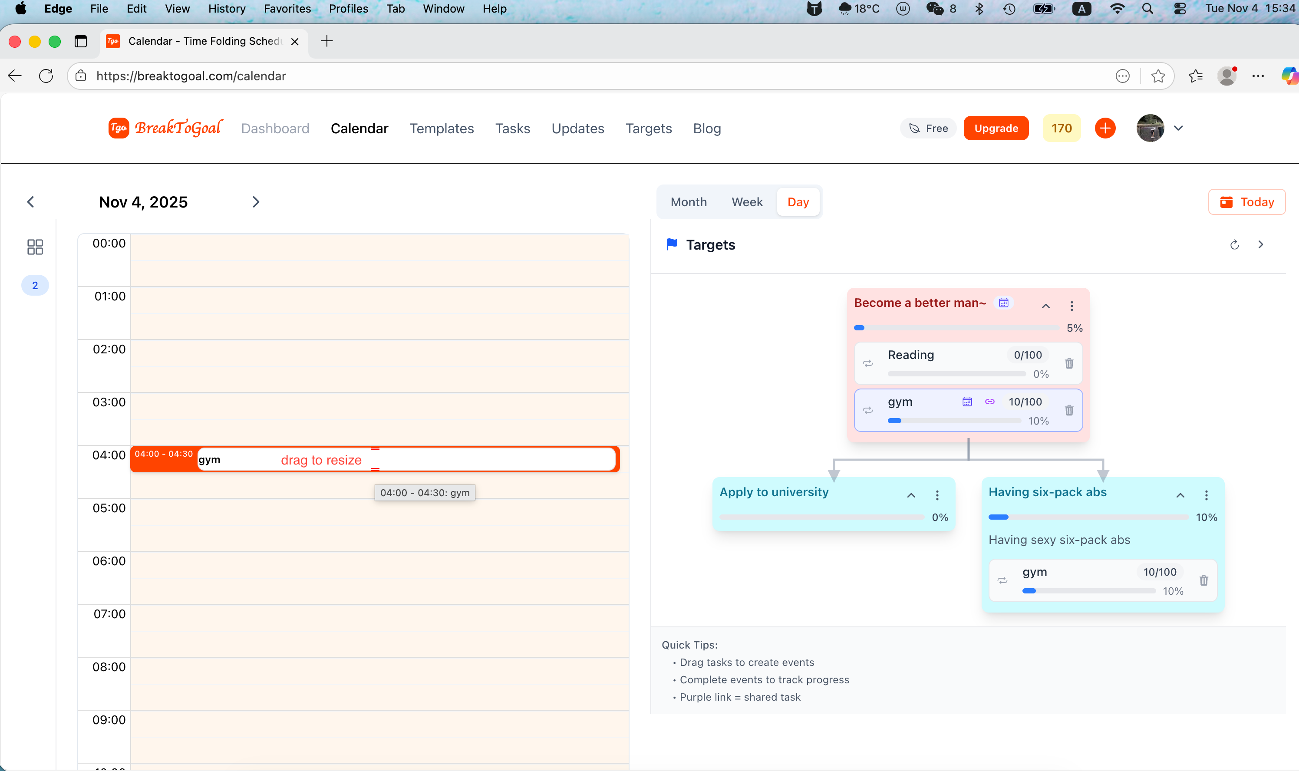
Task: Collapse Targets panel with right chevron
Action: point(1260,245)
